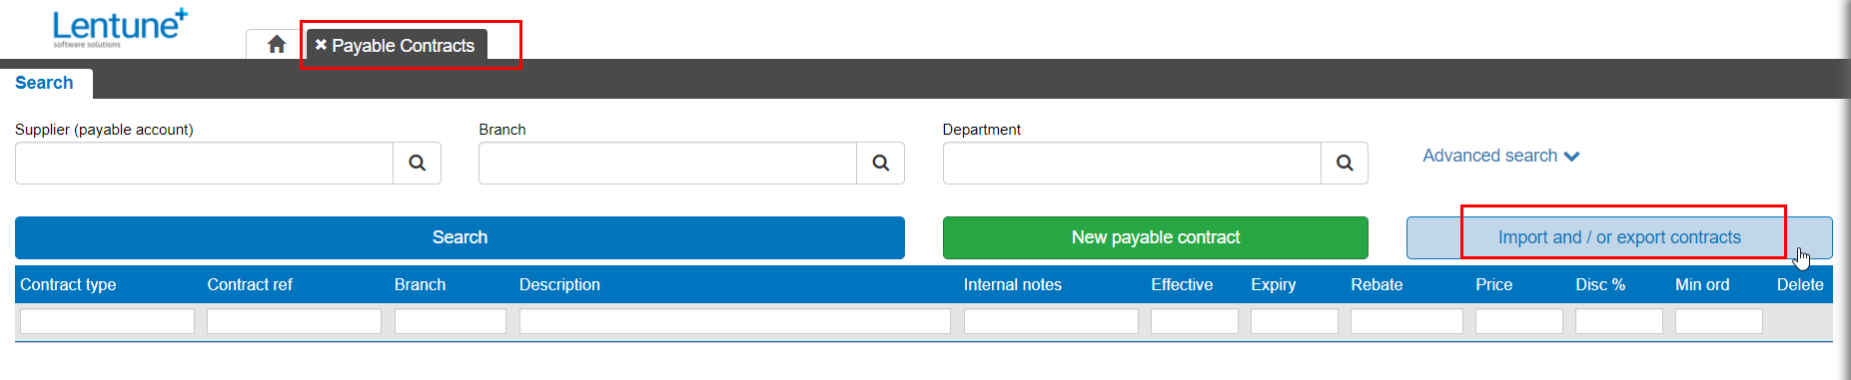Viewport: 1851px width, 380px height.
Task: Click the blue Search button
Action: click(x=460, y=237)
